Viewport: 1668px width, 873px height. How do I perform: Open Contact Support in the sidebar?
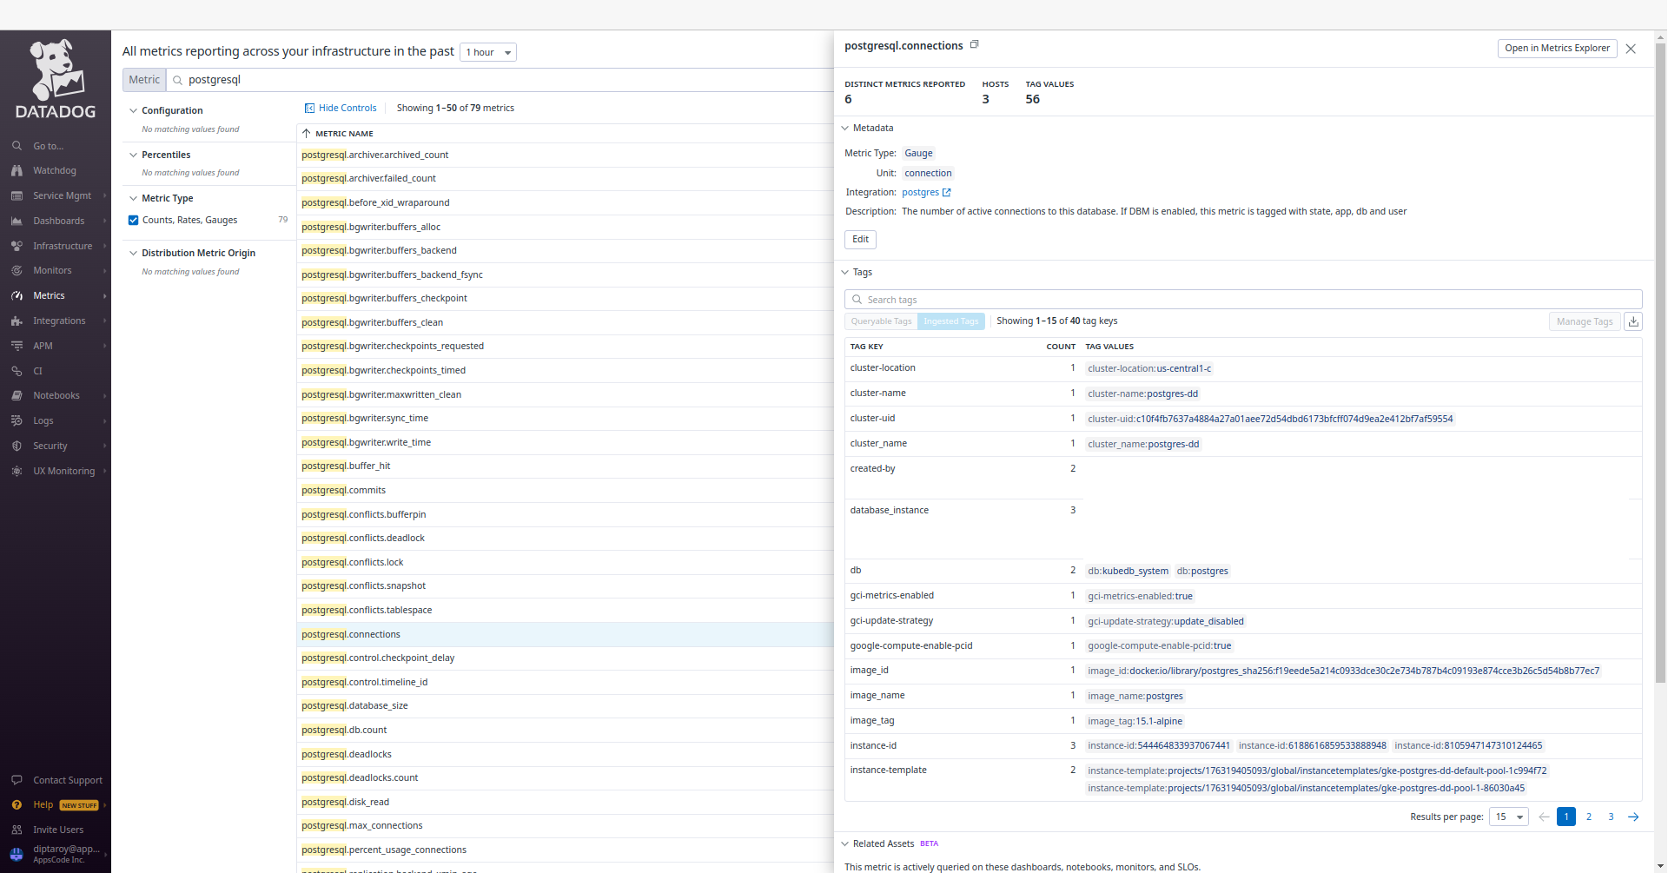pyautogui.click(x=67, y=779)
